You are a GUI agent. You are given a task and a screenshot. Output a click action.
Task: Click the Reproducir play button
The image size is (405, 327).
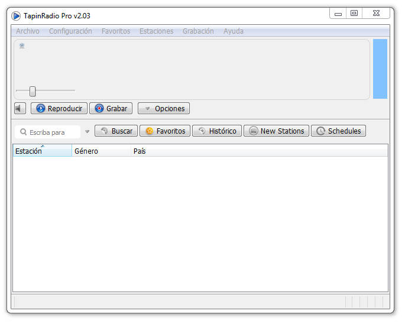tap(59, 108)
